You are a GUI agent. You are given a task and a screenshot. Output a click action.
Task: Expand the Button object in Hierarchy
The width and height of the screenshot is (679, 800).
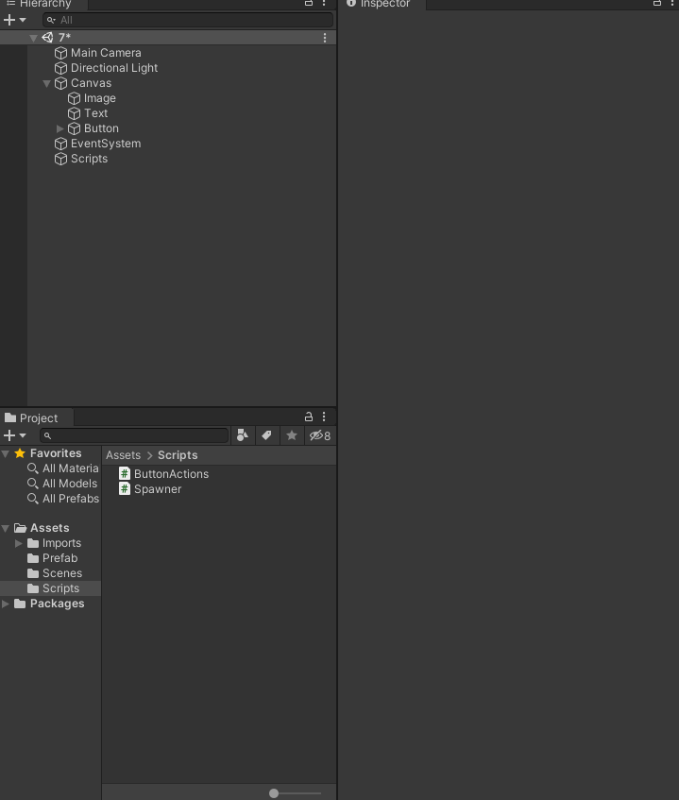pyautogui.click(x=60, y=128)
